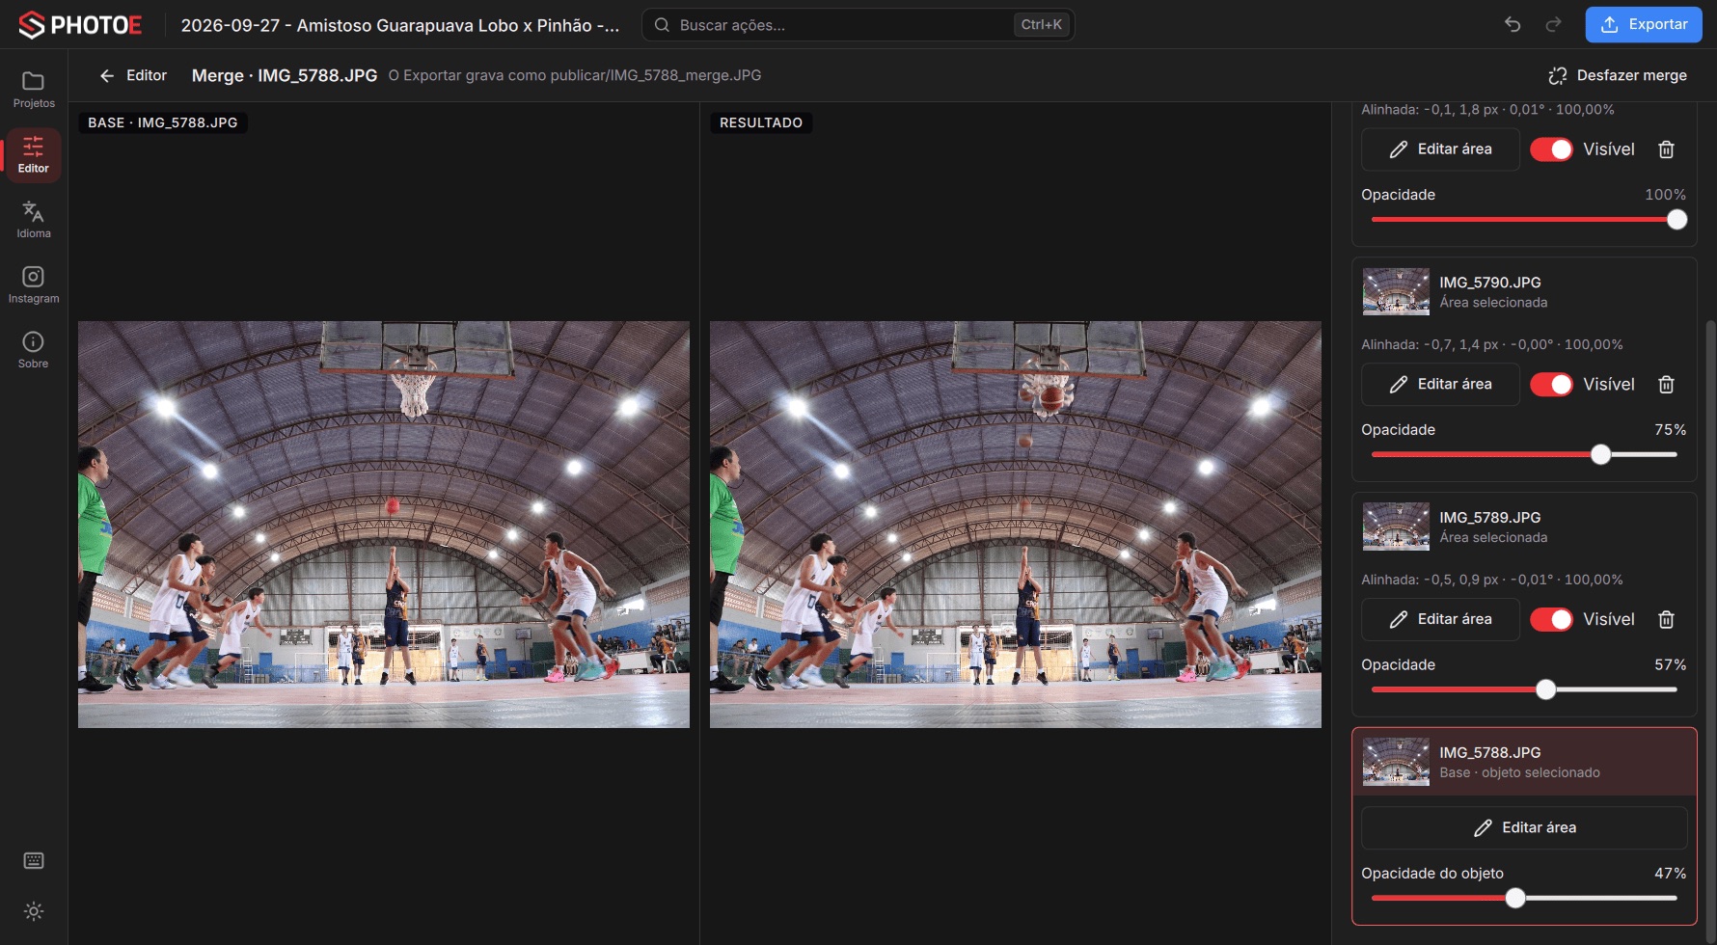Click the redo arrow in top bar

pos(1553,25)
